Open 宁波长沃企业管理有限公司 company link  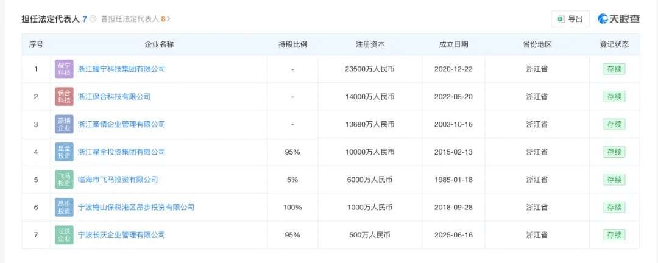point(122,235)
